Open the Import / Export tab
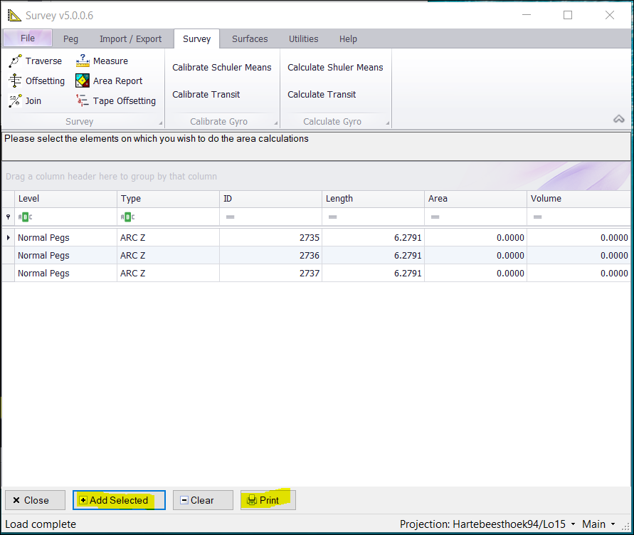This screenshot has width=634, height=535. (130, 39)
